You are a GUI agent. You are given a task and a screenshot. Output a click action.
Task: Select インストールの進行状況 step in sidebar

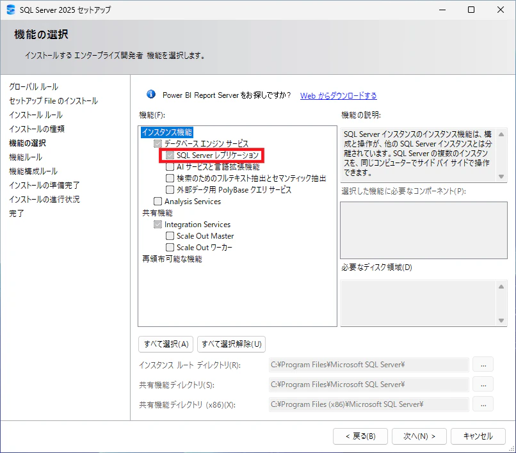(44, 200)
